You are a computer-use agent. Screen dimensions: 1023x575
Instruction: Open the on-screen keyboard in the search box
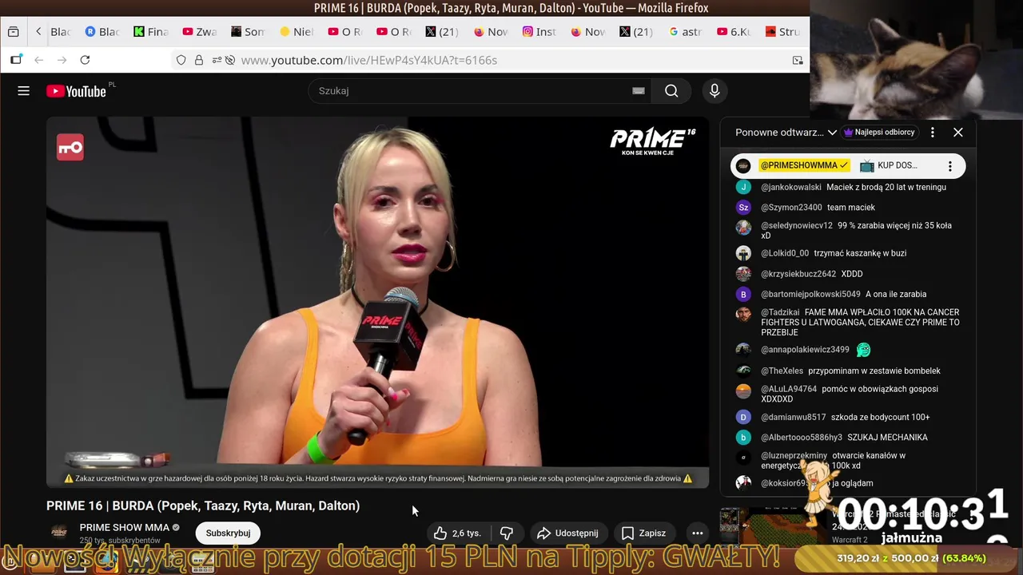(x=638, y=91)
